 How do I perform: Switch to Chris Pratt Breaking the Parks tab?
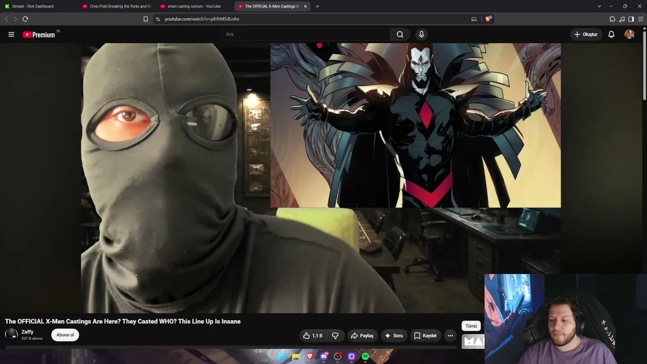pyautogui.click(x=117, y=6)
